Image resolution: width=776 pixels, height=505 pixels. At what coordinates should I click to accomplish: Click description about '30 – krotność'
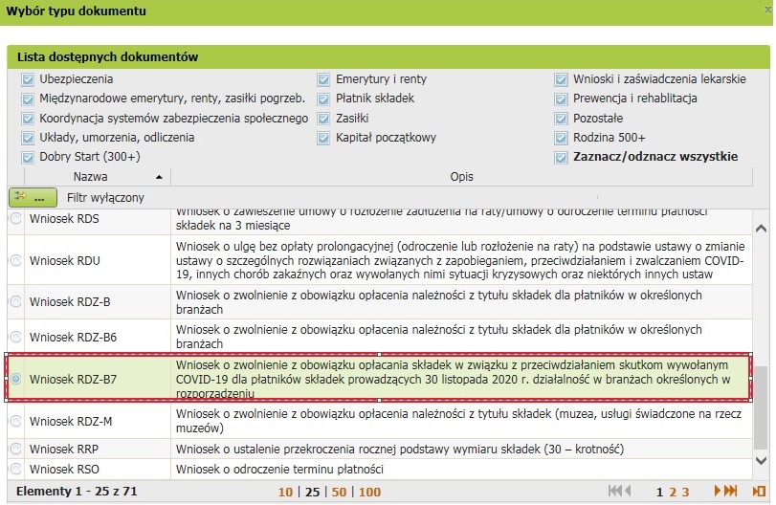[400, 450]
